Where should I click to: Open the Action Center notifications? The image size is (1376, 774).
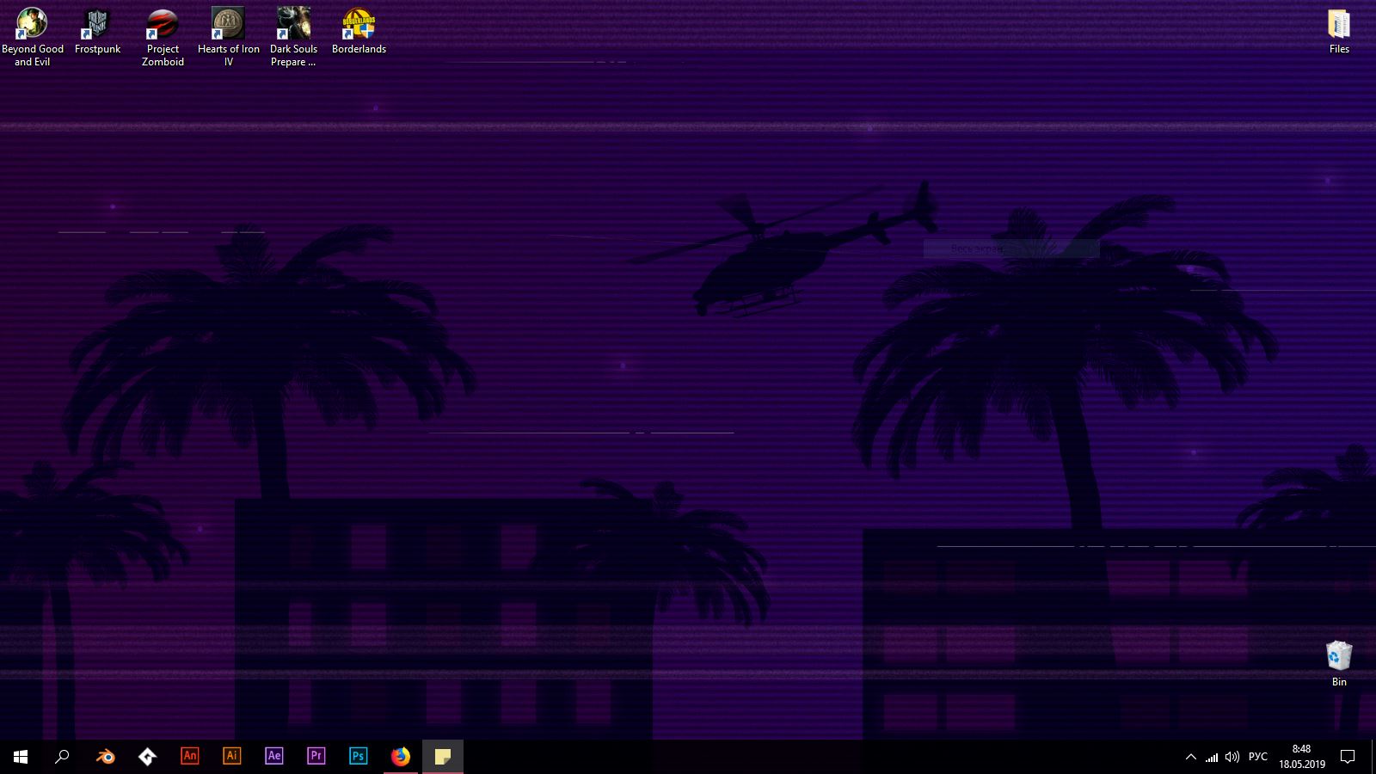tap(1348, 757)
